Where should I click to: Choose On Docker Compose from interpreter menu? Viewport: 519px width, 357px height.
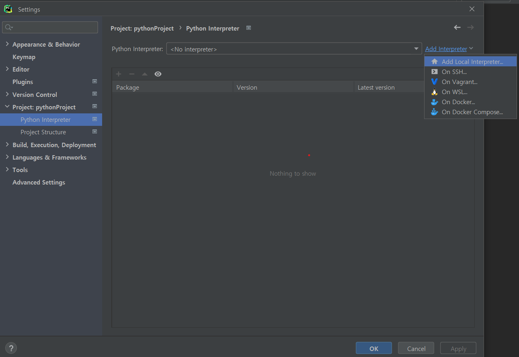pyautogui.click(x=470, y=112)
